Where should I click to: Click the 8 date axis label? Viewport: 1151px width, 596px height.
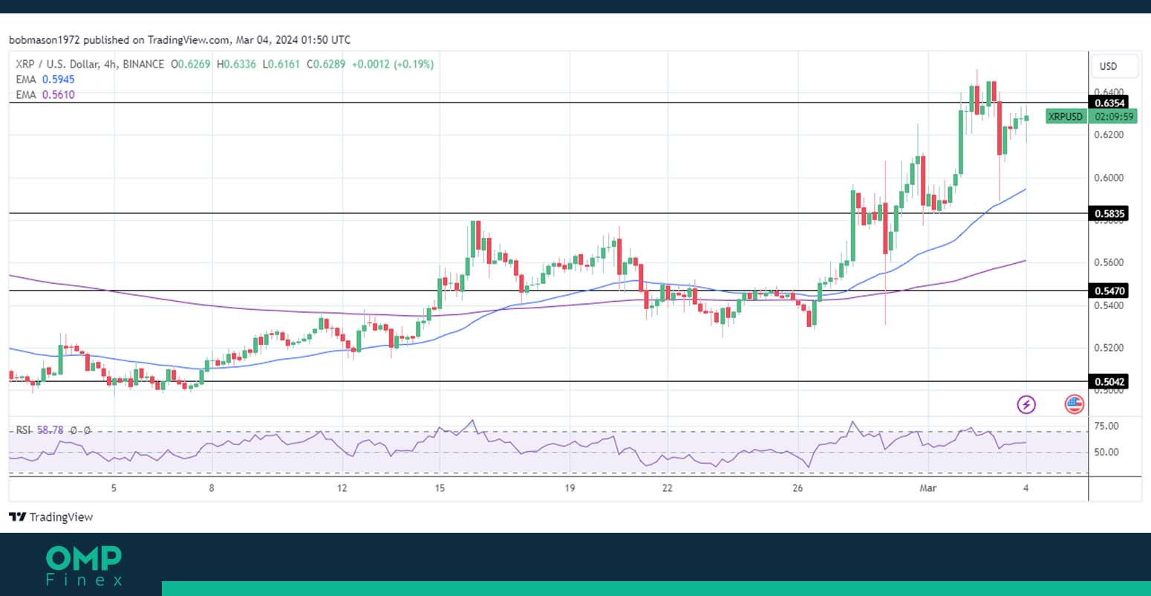(x=212, y=488)
